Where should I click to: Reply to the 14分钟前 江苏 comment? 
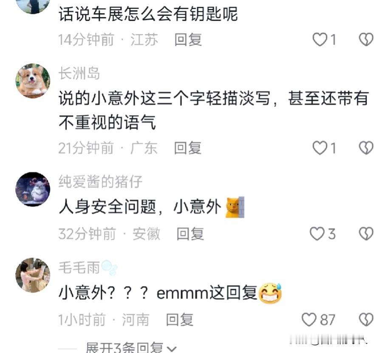[188, 40]
